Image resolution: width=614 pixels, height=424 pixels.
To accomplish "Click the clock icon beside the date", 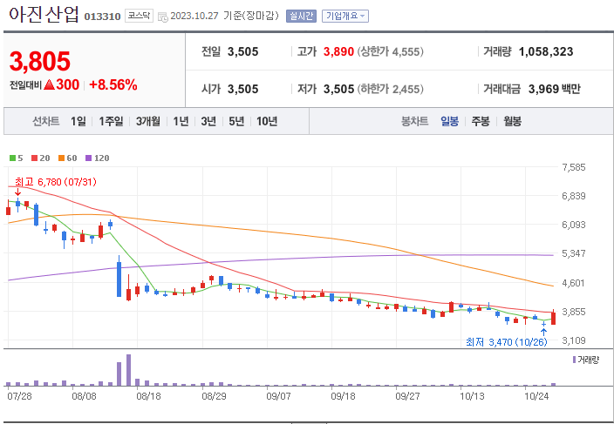I will [x=162, y=17].
